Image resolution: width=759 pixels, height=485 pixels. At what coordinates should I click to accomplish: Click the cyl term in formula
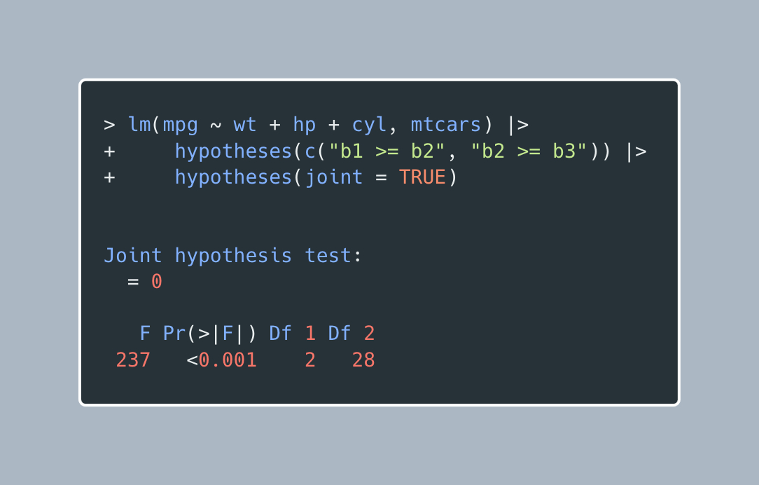(x=369, y=125)
